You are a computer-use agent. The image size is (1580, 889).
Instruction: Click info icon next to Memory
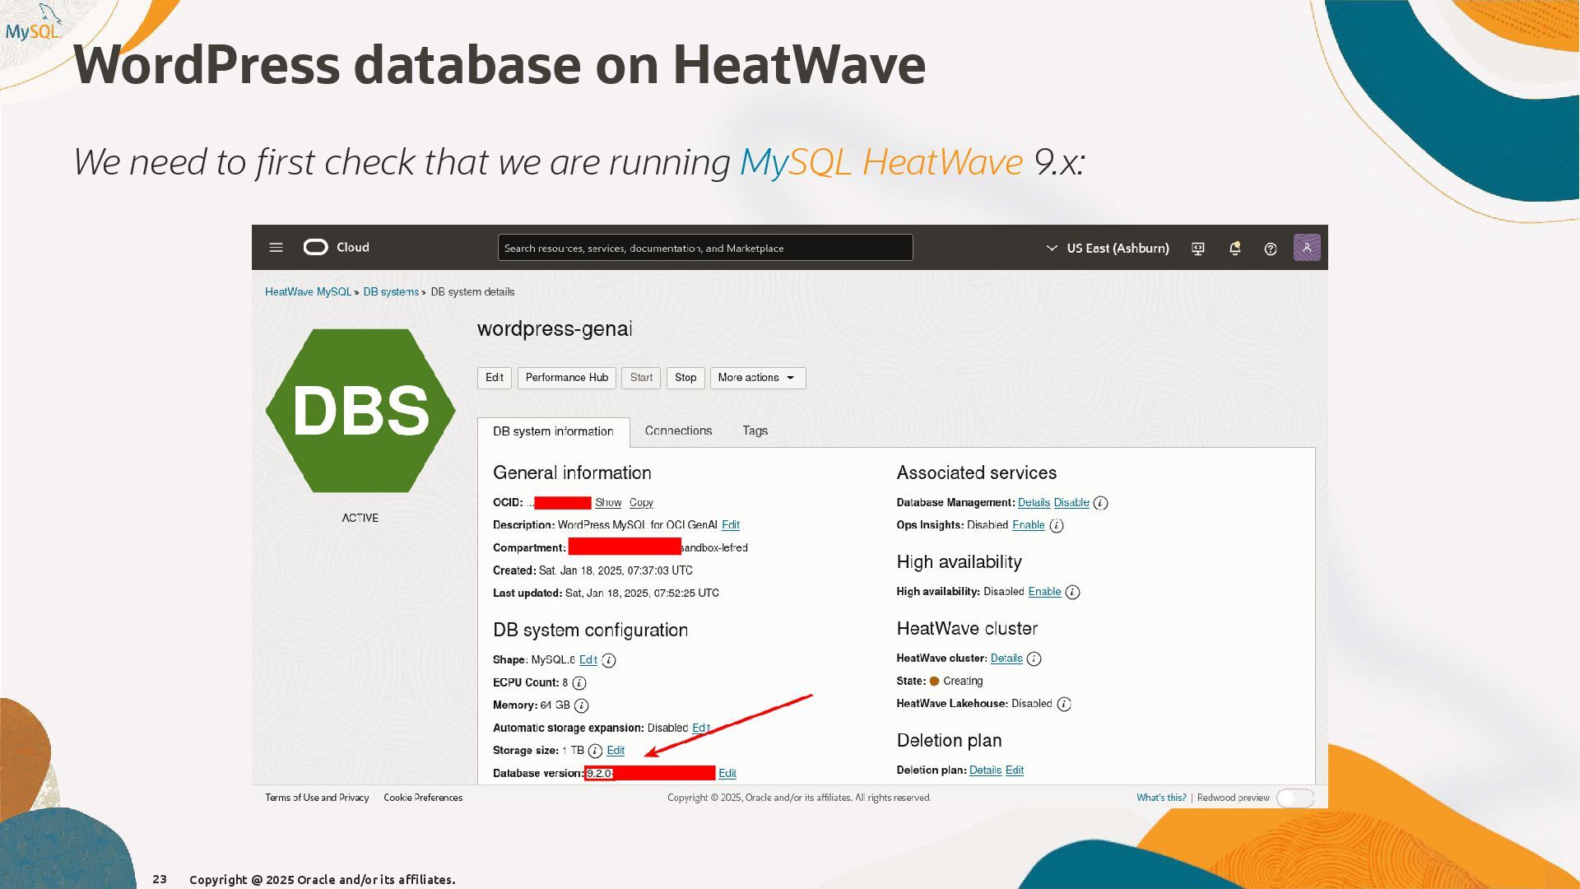click(582, 706)
